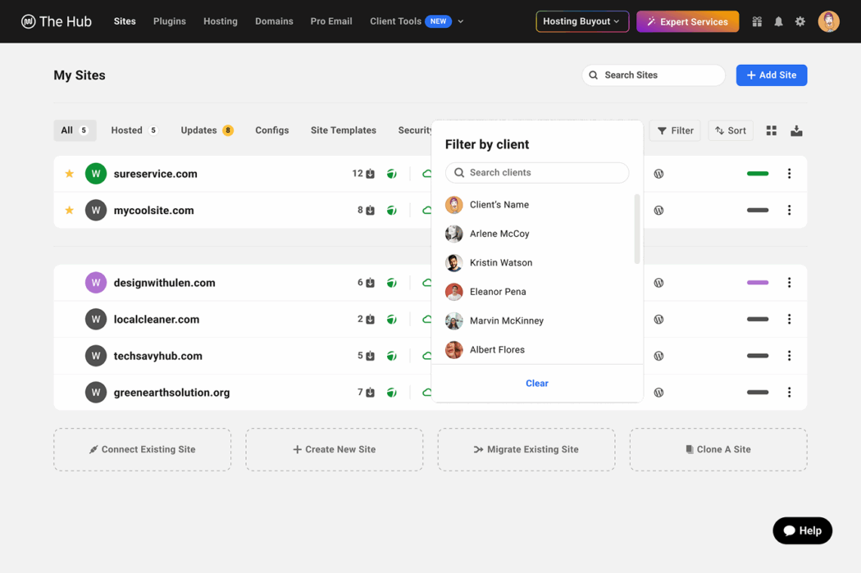Expand the Client Tools dropdown
Image resolution: width=861 pixels, height=573 pixels.
(417, 21)
